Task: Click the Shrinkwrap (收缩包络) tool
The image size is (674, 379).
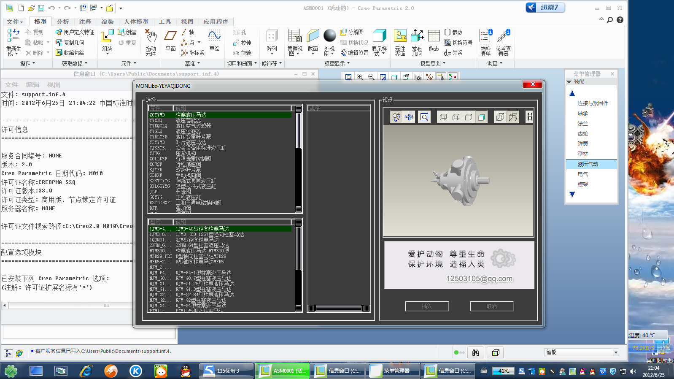Action: tap(70, 53)
